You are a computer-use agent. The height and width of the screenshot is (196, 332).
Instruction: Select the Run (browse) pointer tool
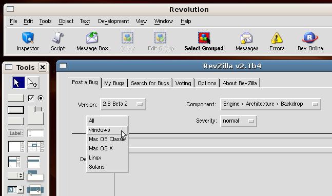[18, 83]
